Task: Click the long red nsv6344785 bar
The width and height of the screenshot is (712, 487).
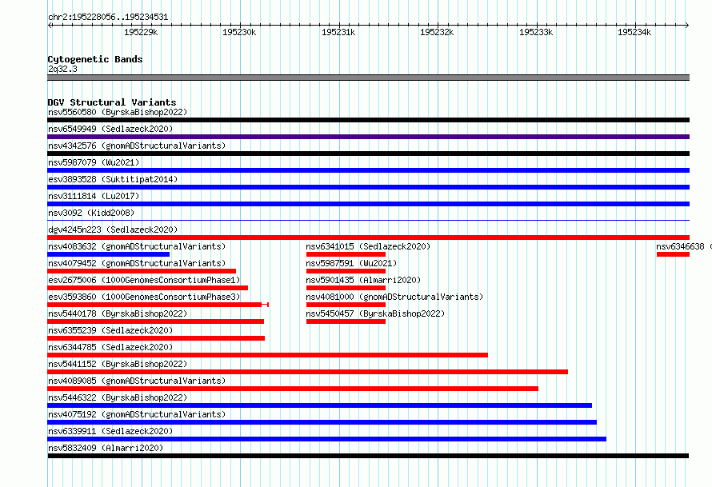Action: click(x=267, y=355)
